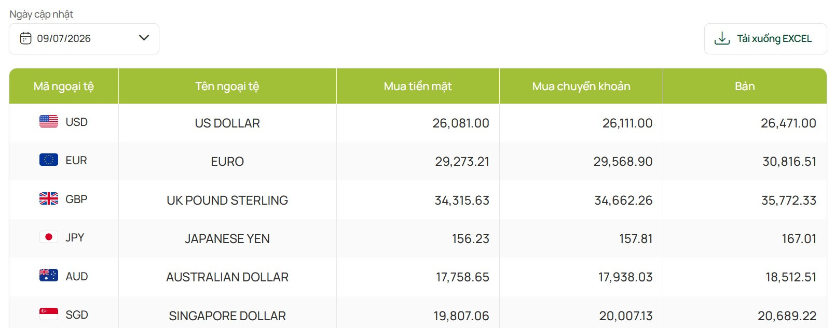835x328 pixels.
Task: Click the United Kingdom flag icon
Action: tap(49, 198)
